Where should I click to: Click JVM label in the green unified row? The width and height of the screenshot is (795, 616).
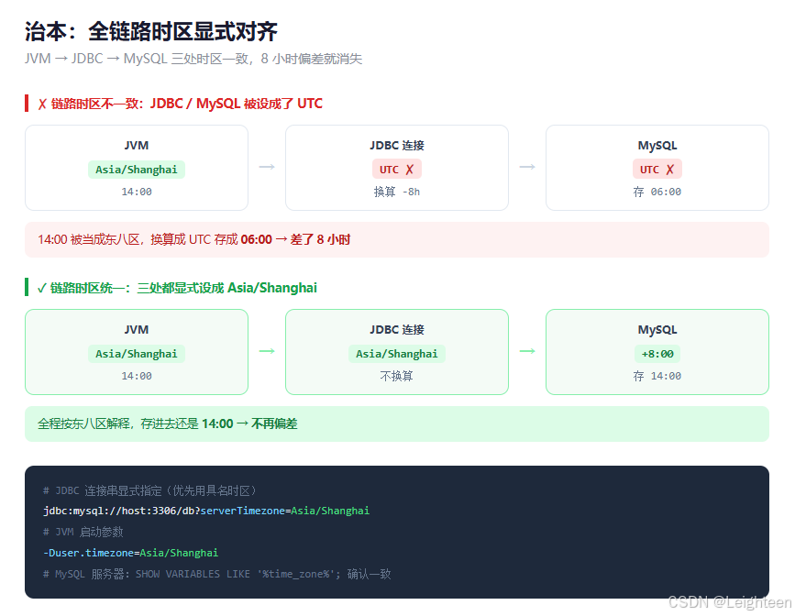click(137, 330)
